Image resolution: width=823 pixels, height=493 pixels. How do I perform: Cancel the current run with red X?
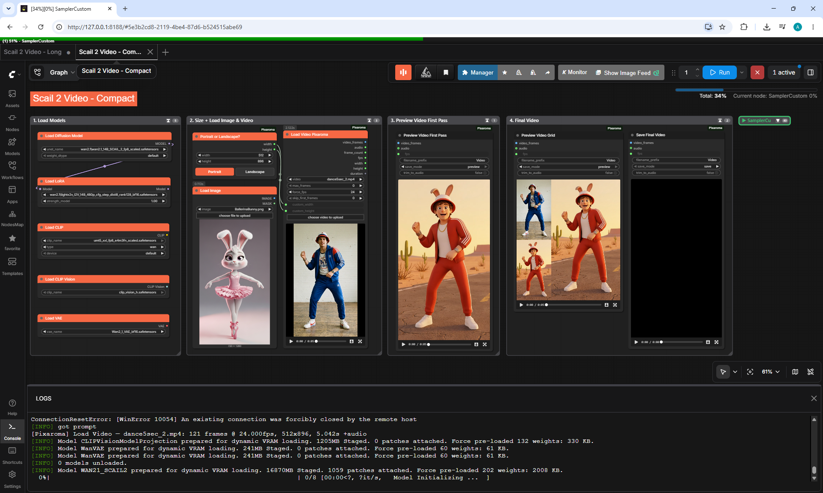tap(757, 72)
